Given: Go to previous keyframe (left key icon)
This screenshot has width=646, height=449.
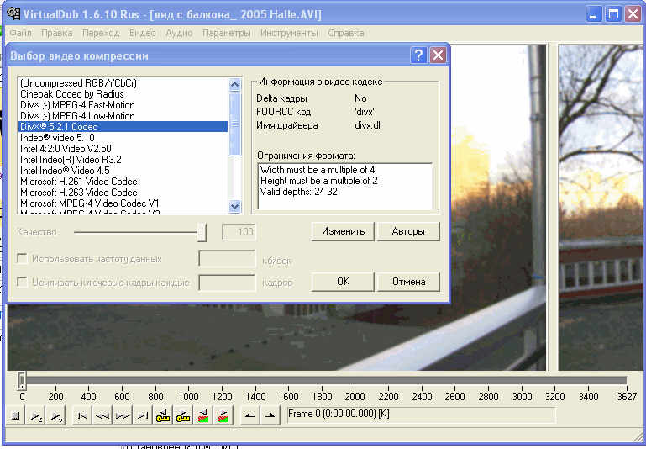Looking at the screenshot, I should [163, 415].
